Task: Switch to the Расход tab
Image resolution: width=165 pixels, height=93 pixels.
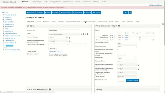Action: (39, 21)
